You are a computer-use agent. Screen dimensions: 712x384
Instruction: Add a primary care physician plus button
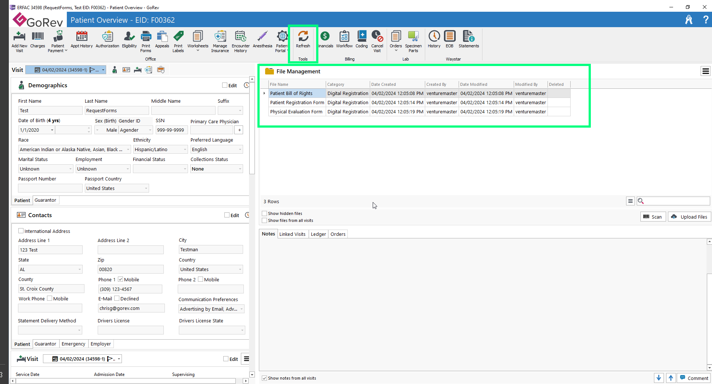pos(239,130)
